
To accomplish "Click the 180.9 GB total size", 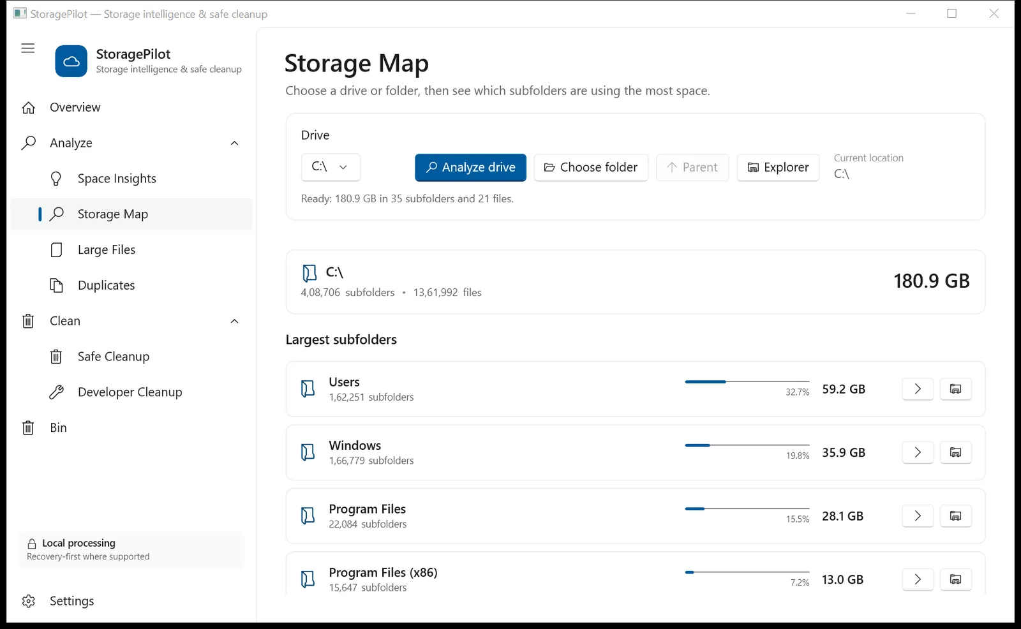I will click(x=932, y=281).
